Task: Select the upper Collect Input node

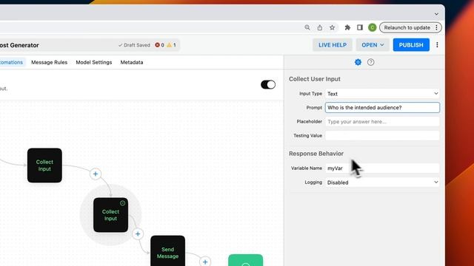Action: pos(44,166)
